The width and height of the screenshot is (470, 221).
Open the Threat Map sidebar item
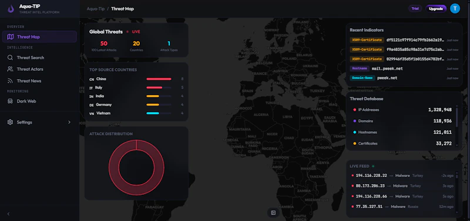point(39,37)
